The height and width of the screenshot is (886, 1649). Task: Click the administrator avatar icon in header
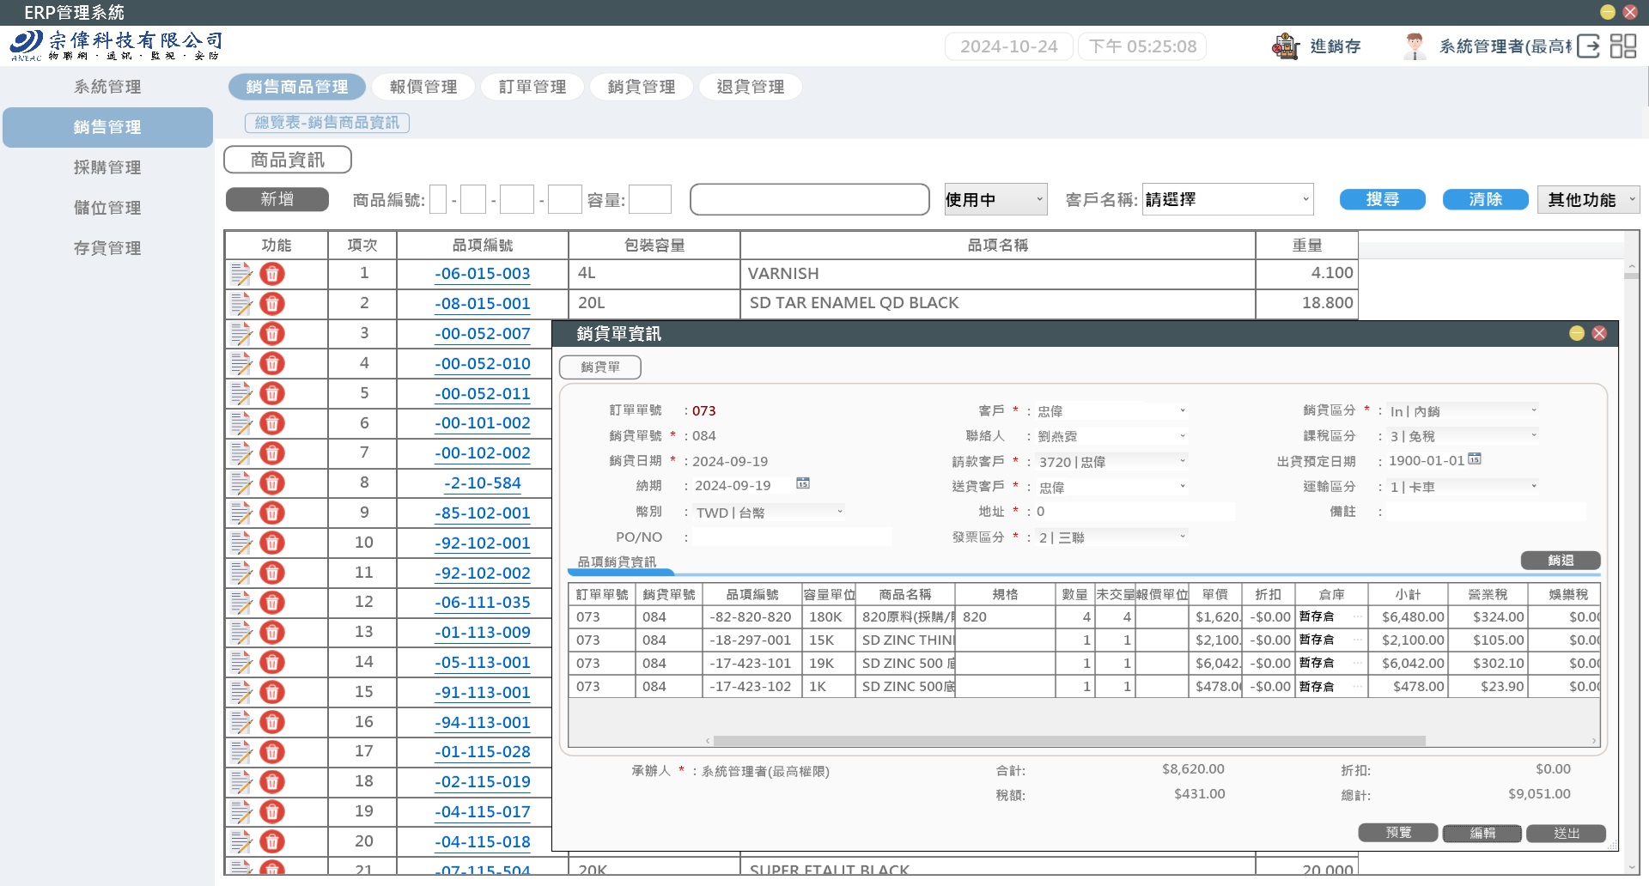(x=1413, y=46)
